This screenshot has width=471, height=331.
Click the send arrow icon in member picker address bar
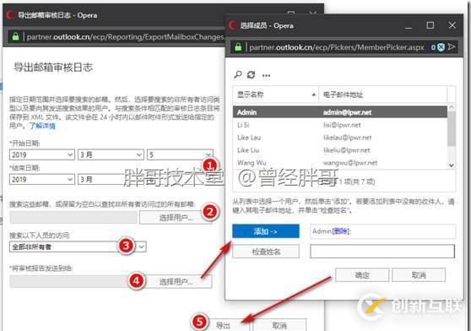click(452, 46)
